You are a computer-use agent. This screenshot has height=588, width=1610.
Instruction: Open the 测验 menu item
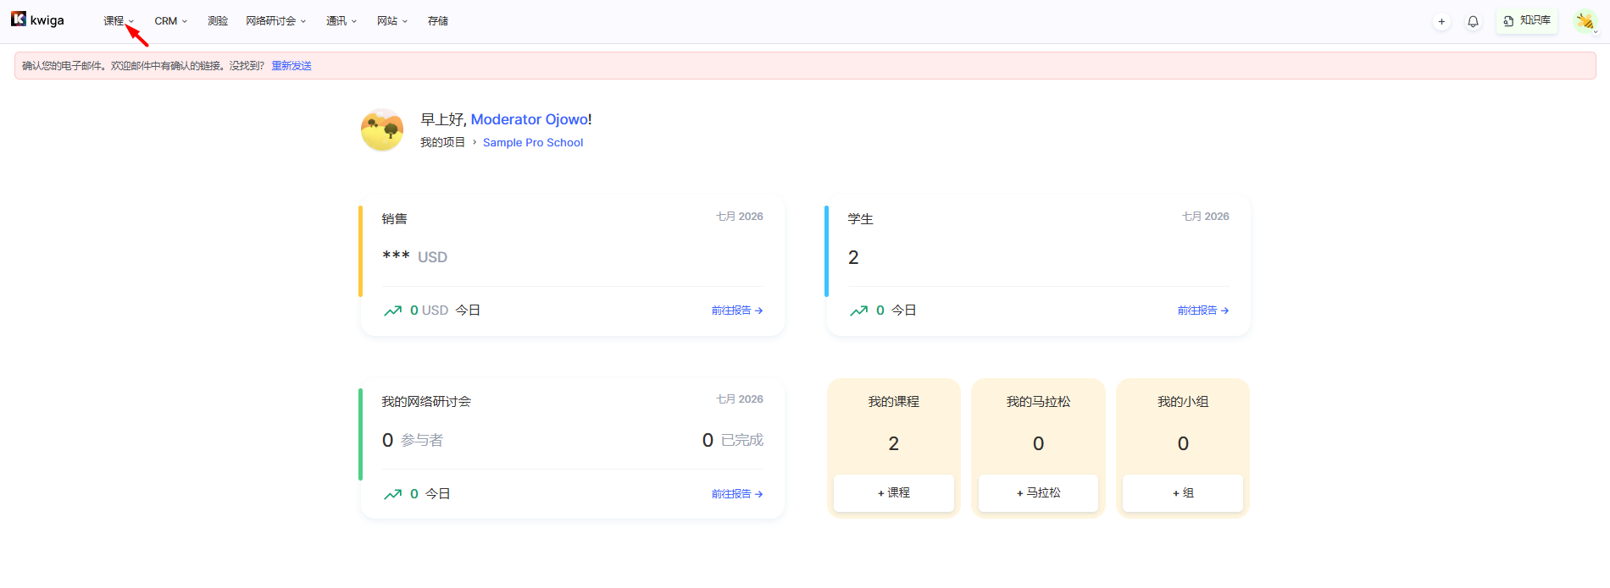(x=218, y=21)
